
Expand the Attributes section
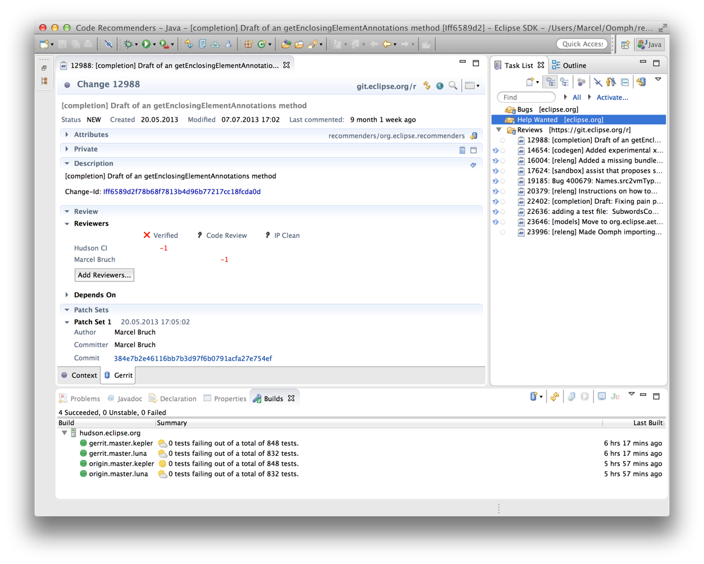pyautogui.click(x=67, y=135)
